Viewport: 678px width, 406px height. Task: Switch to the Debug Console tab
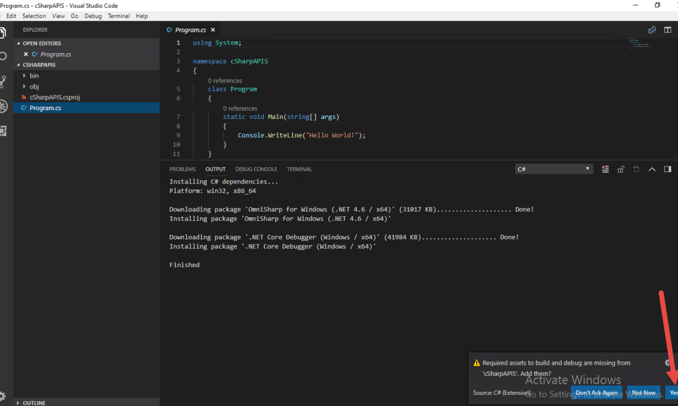[x=256, y=169]
